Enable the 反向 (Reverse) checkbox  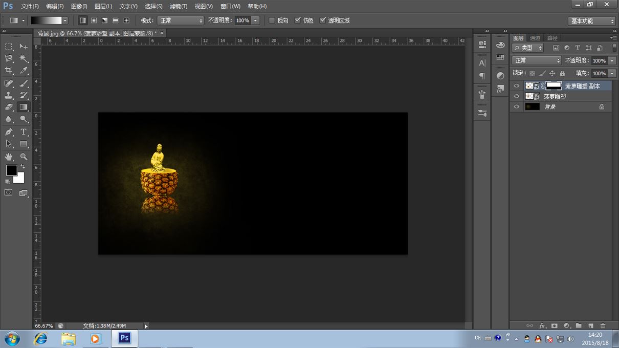coord(272,20)
